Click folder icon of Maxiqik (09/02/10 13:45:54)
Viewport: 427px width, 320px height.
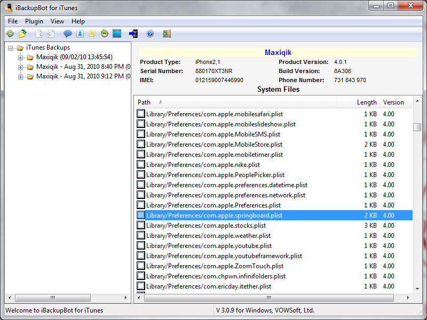click(x=30, y=58)
